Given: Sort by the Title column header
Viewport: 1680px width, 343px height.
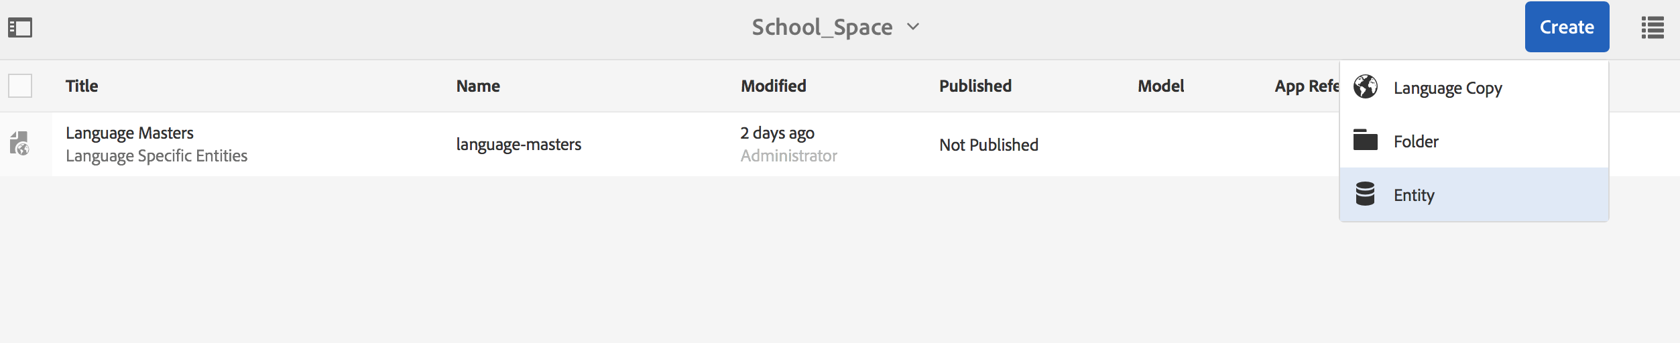Looking at the screenshot, I should click(x=82, y=86).
